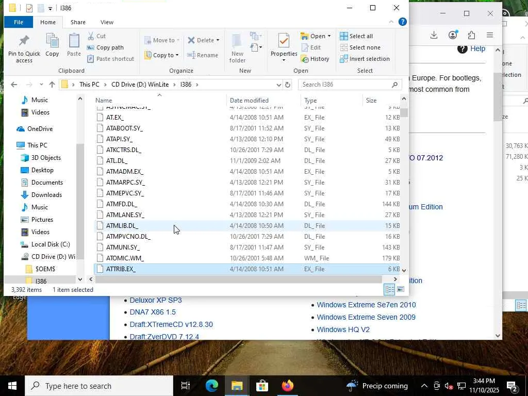Open the Deluxor XP SP3 link

156,300
